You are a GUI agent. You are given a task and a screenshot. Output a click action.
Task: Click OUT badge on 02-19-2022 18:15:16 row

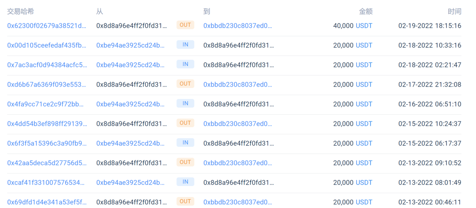click(x=185, y=25)
